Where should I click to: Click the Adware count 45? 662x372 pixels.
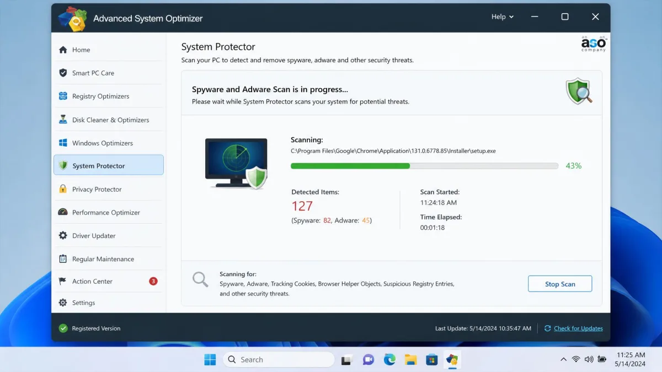(x=366, y=220)
